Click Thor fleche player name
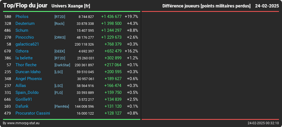282x127 pixels. [x=26, y=65]
